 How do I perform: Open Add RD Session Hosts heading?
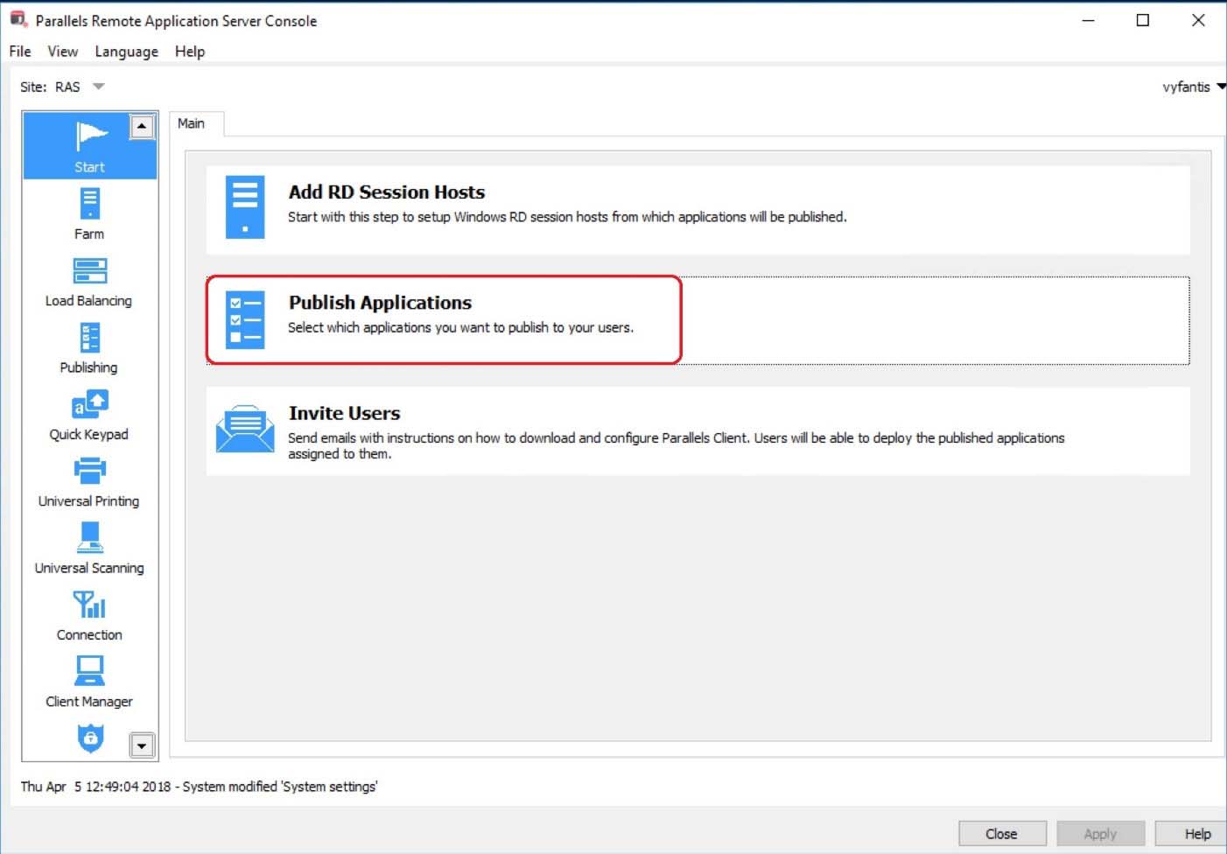click(x=387, y=192)
